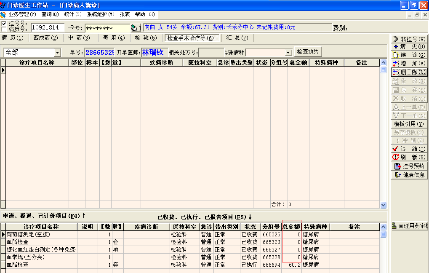This screenshot has height=273, width=429.
Task: Click 删除(D) delete button
Action: [409, 72]
